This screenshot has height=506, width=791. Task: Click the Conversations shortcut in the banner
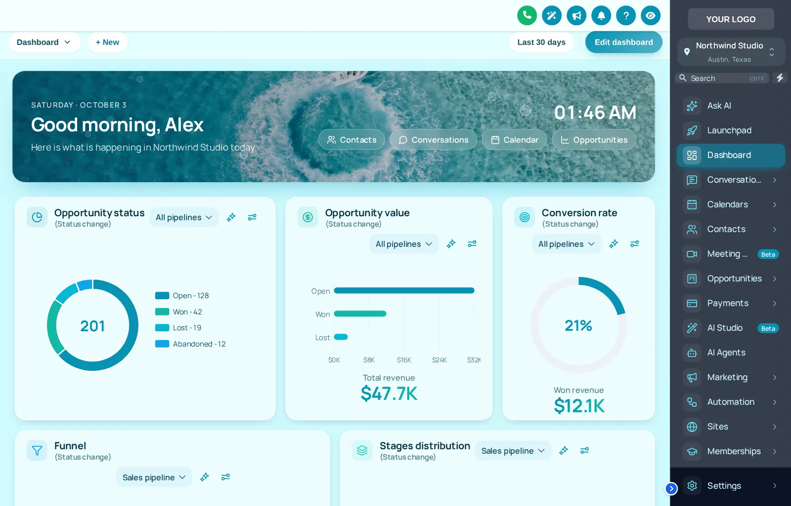tap(434, 140)
